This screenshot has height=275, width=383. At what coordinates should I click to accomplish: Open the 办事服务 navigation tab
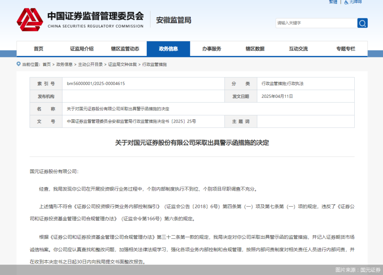(x=211, y=49)
